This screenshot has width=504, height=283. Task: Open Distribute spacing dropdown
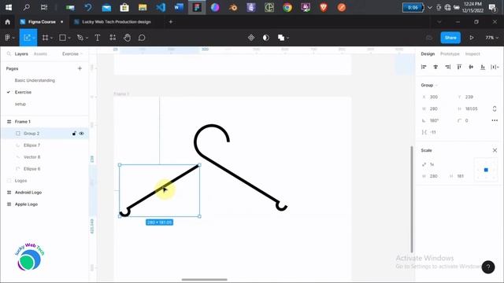[495, 67]
